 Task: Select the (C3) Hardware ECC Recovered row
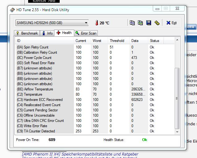(95, 100)
